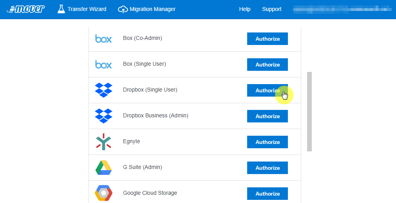Open the Support menu link
This screenshot has width=396, height=203.
tap(272, 9)
